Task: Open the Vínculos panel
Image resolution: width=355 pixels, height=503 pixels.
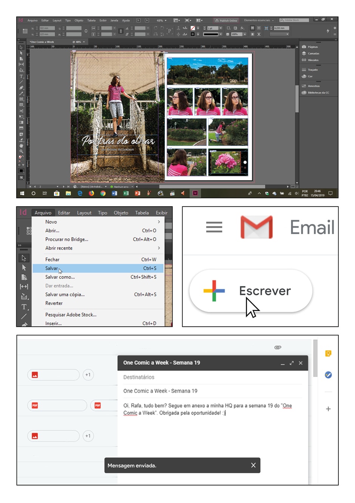Action: point(313,60)
